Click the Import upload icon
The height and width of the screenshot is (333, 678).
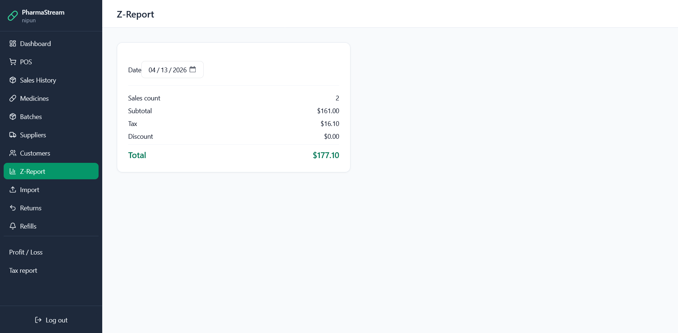pyautogui.click(x=13, y=190)
